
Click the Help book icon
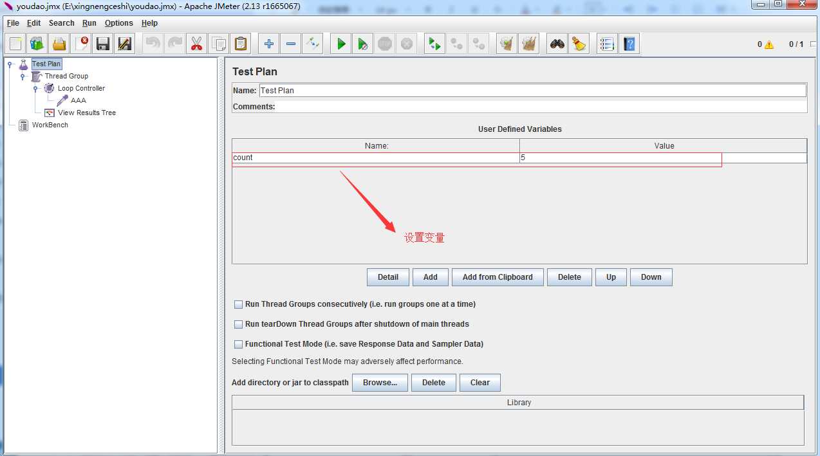click(629, 44)
